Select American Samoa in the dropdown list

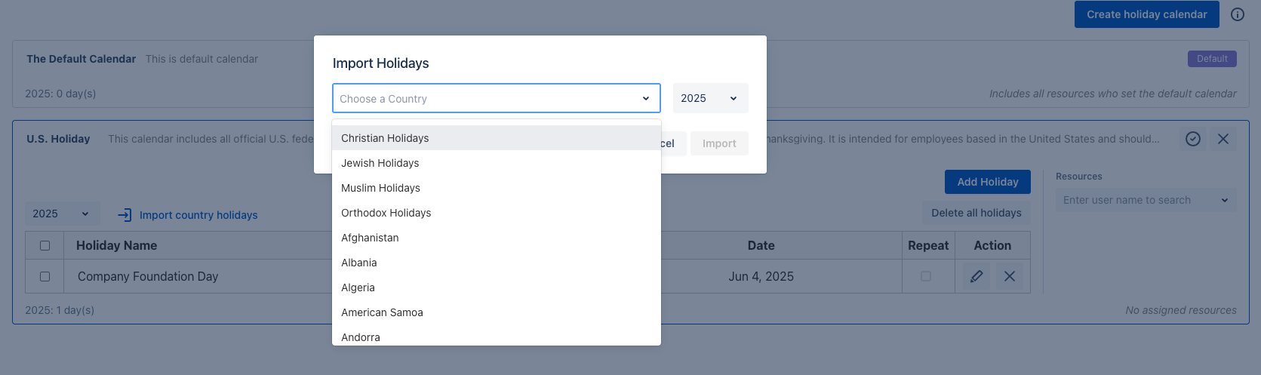(x=382, y=312)
